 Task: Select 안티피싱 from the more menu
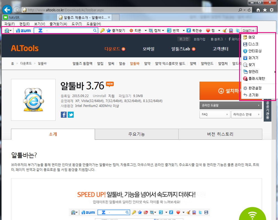259,51
